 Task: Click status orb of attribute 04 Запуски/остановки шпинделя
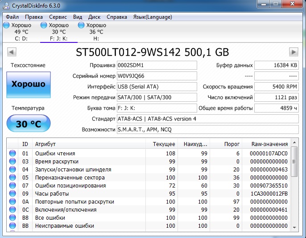[12, 169]
